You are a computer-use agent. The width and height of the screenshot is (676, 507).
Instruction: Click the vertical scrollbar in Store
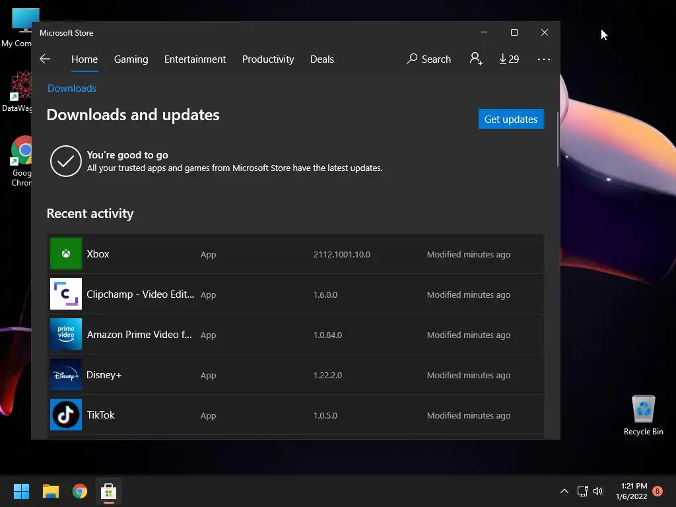click(x=558, y=139)
